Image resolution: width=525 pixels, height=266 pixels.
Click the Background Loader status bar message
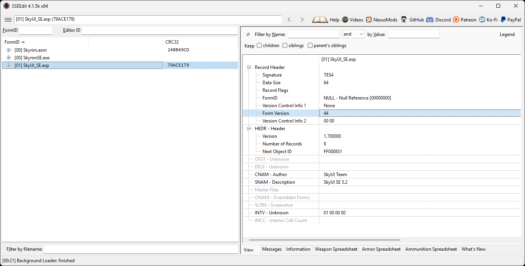tap(39, 261)
